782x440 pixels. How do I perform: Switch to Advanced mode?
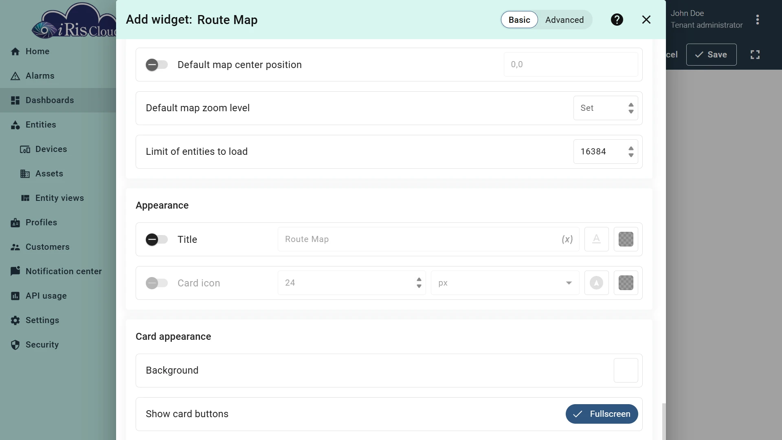coord(565,20)
